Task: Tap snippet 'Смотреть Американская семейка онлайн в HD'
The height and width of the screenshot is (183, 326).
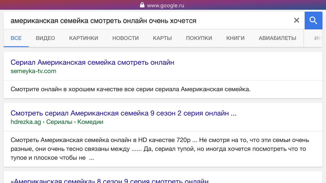Action: click(x=160, y=149)
